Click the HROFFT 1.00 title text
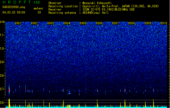170x108 pixels. point(21,2)
